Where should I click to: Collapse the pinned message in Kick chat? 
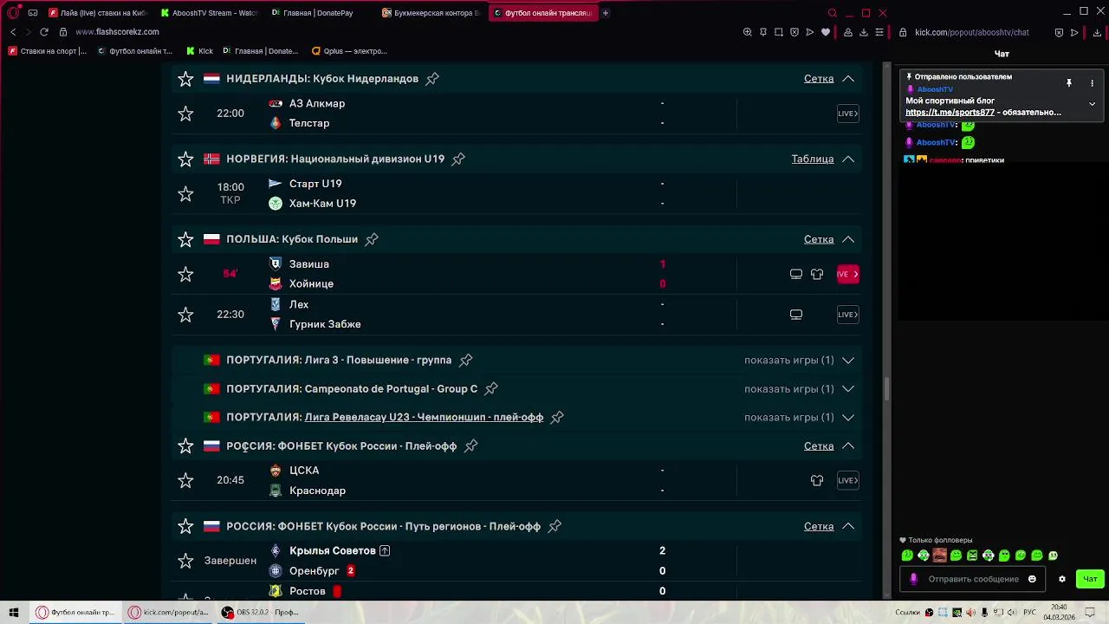[1092, 104]
